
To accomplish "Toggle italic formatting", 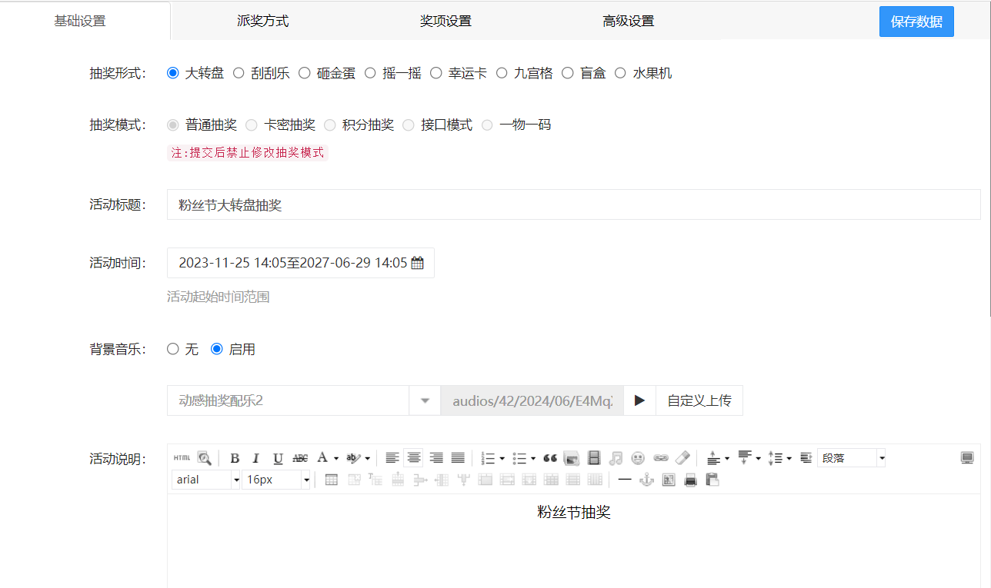I will click(x=256, y=458).
